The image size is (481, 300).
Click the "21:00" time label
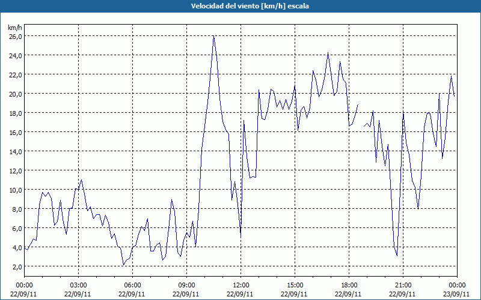click(403, 286)
